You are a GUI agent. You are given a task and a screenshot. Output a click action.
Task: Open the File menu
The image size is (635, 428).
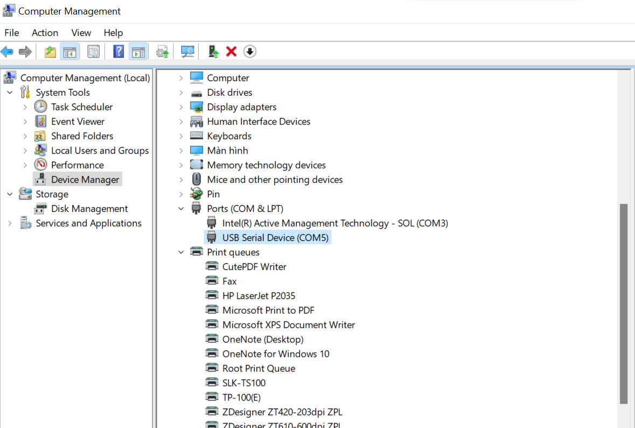pyautogui.click(x=12, y=33)
